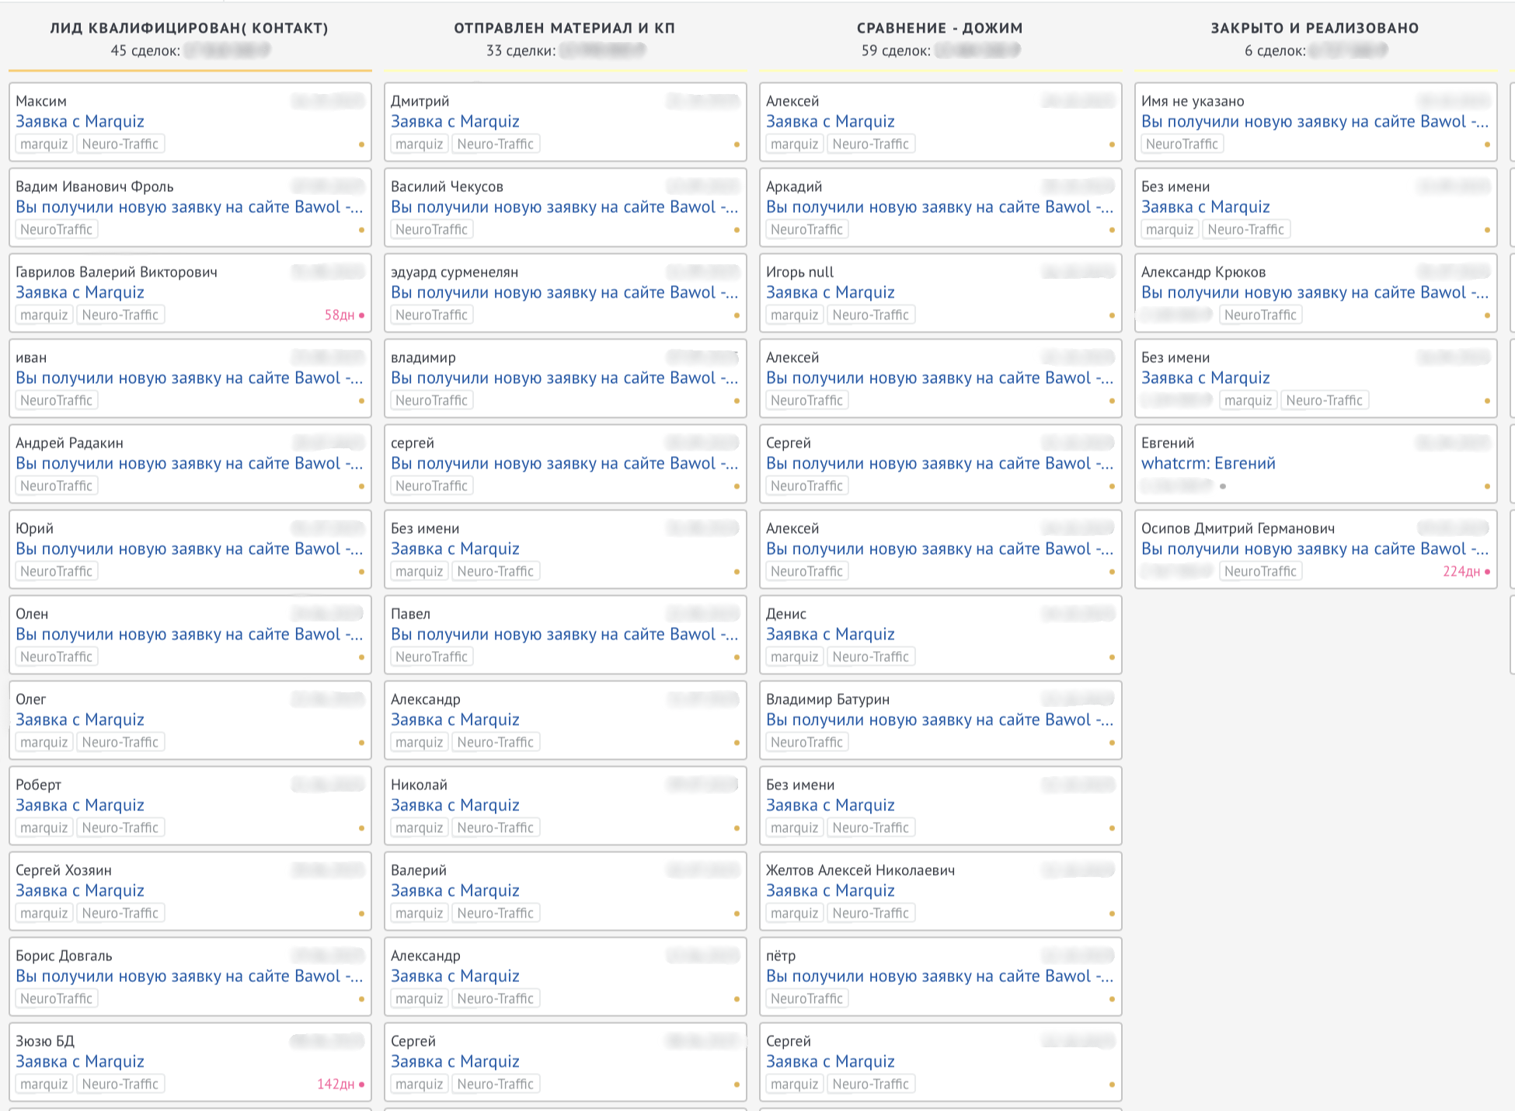
Task: Click the NeuroTraffic tag on Аркадий's card
Action: [x=806, y=230]
